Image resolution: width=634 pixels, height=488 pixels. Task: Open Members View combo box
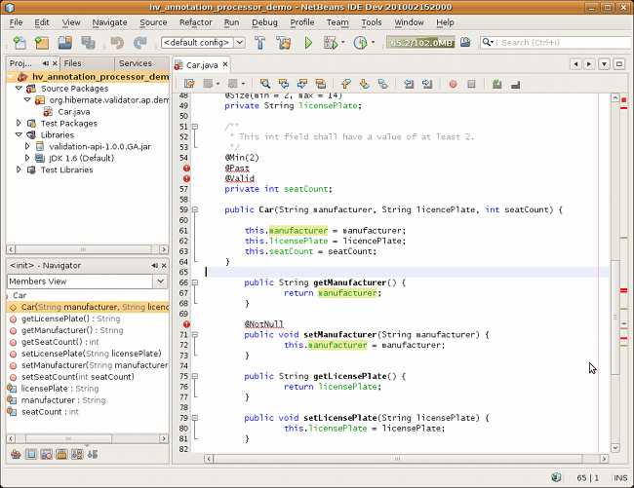[x=87, y=282]
